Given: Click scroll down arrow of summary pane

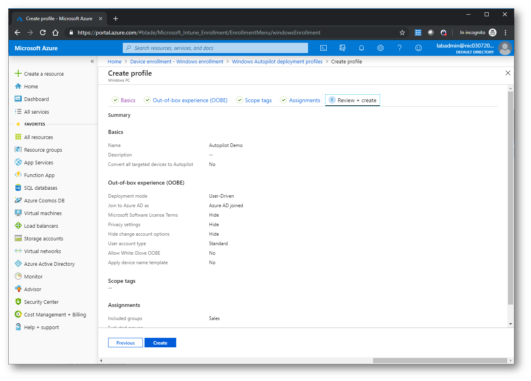Looking at the screenshot, I should 510,324.
